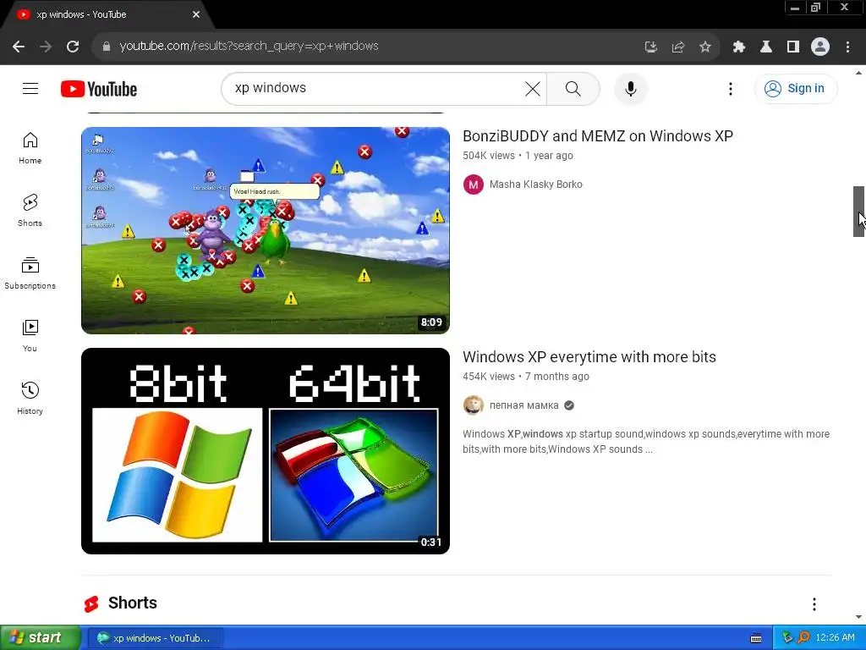Open Chrome three-dot menu
The image size is (866, 650).
[x=847, y=47]
